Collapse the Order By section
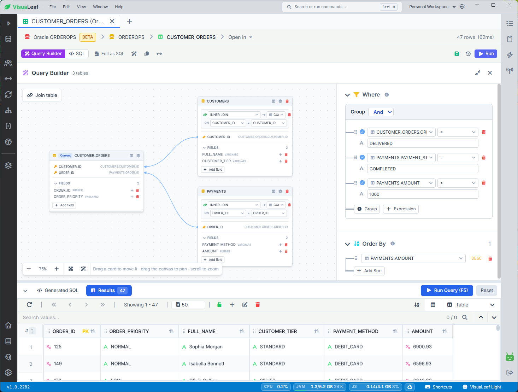Image resolution: width=518 pixels, height=392 pixels. click(x=347, y=244)
